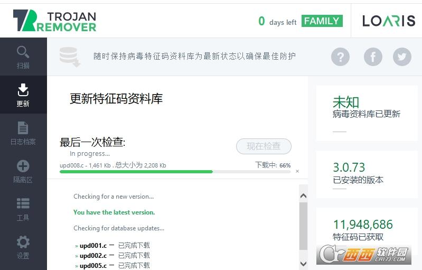Screen dimensions: 422x270
Task: Click the upd001.c 已完成下载 log row
Action: [x=112, y=246]
